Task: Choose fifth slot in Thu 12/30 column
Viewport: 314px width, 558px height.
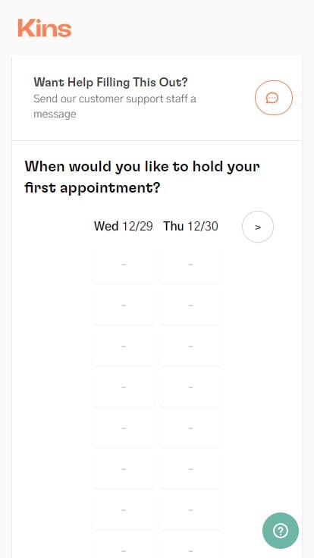Action: point(190,428)
